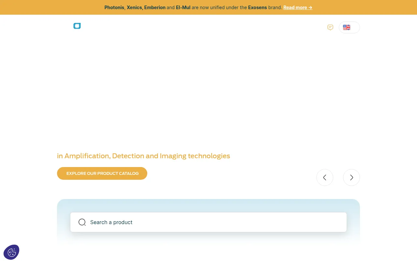Open the language selector with flag
This screenshot has height=261, width=417.
coord(349,27)
